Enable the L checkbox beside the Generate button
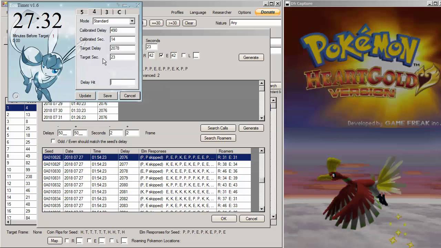Image resolution: width=441 pixels, height=248 pixels. click(x=184, y=55)
